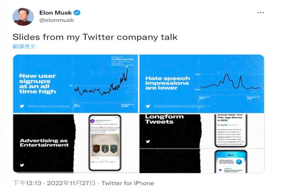This screenshot has width=281, height=187.
Task: Click the Twitter bird logo on signups slide
Action: click(22, 106)
